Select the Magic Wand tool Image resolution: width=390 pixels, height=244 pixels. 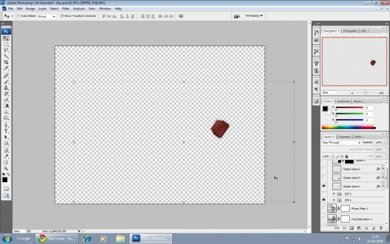point(6,56)
